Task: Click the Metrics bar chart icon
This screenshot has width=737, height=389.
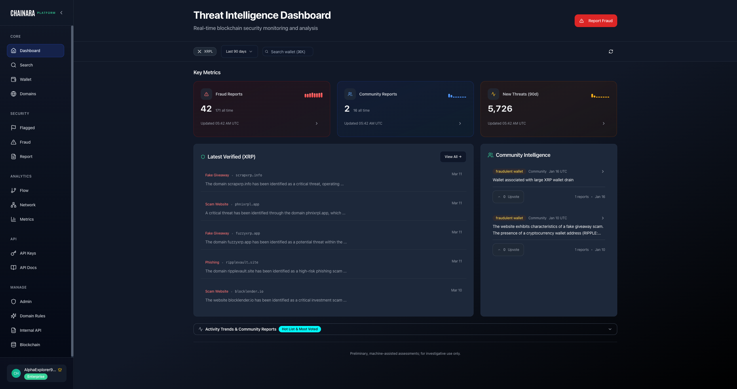Action: click(x=14, y=219)
